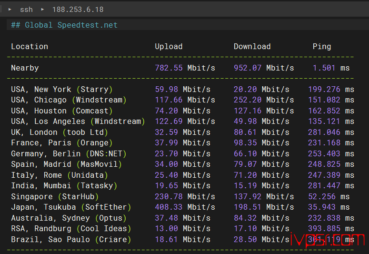Click 'Italy, Rome (Unidata)' row
Image resolution: width=369 pixels, height=254 pixels.
(60, 175)
